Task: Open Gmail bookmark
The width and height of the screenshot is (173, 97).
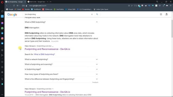Action: coord(18,9)
